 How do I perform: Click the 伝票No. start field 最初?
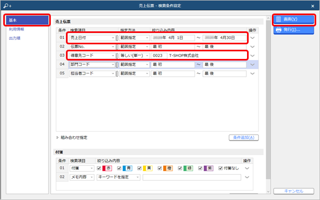[173, 46]
